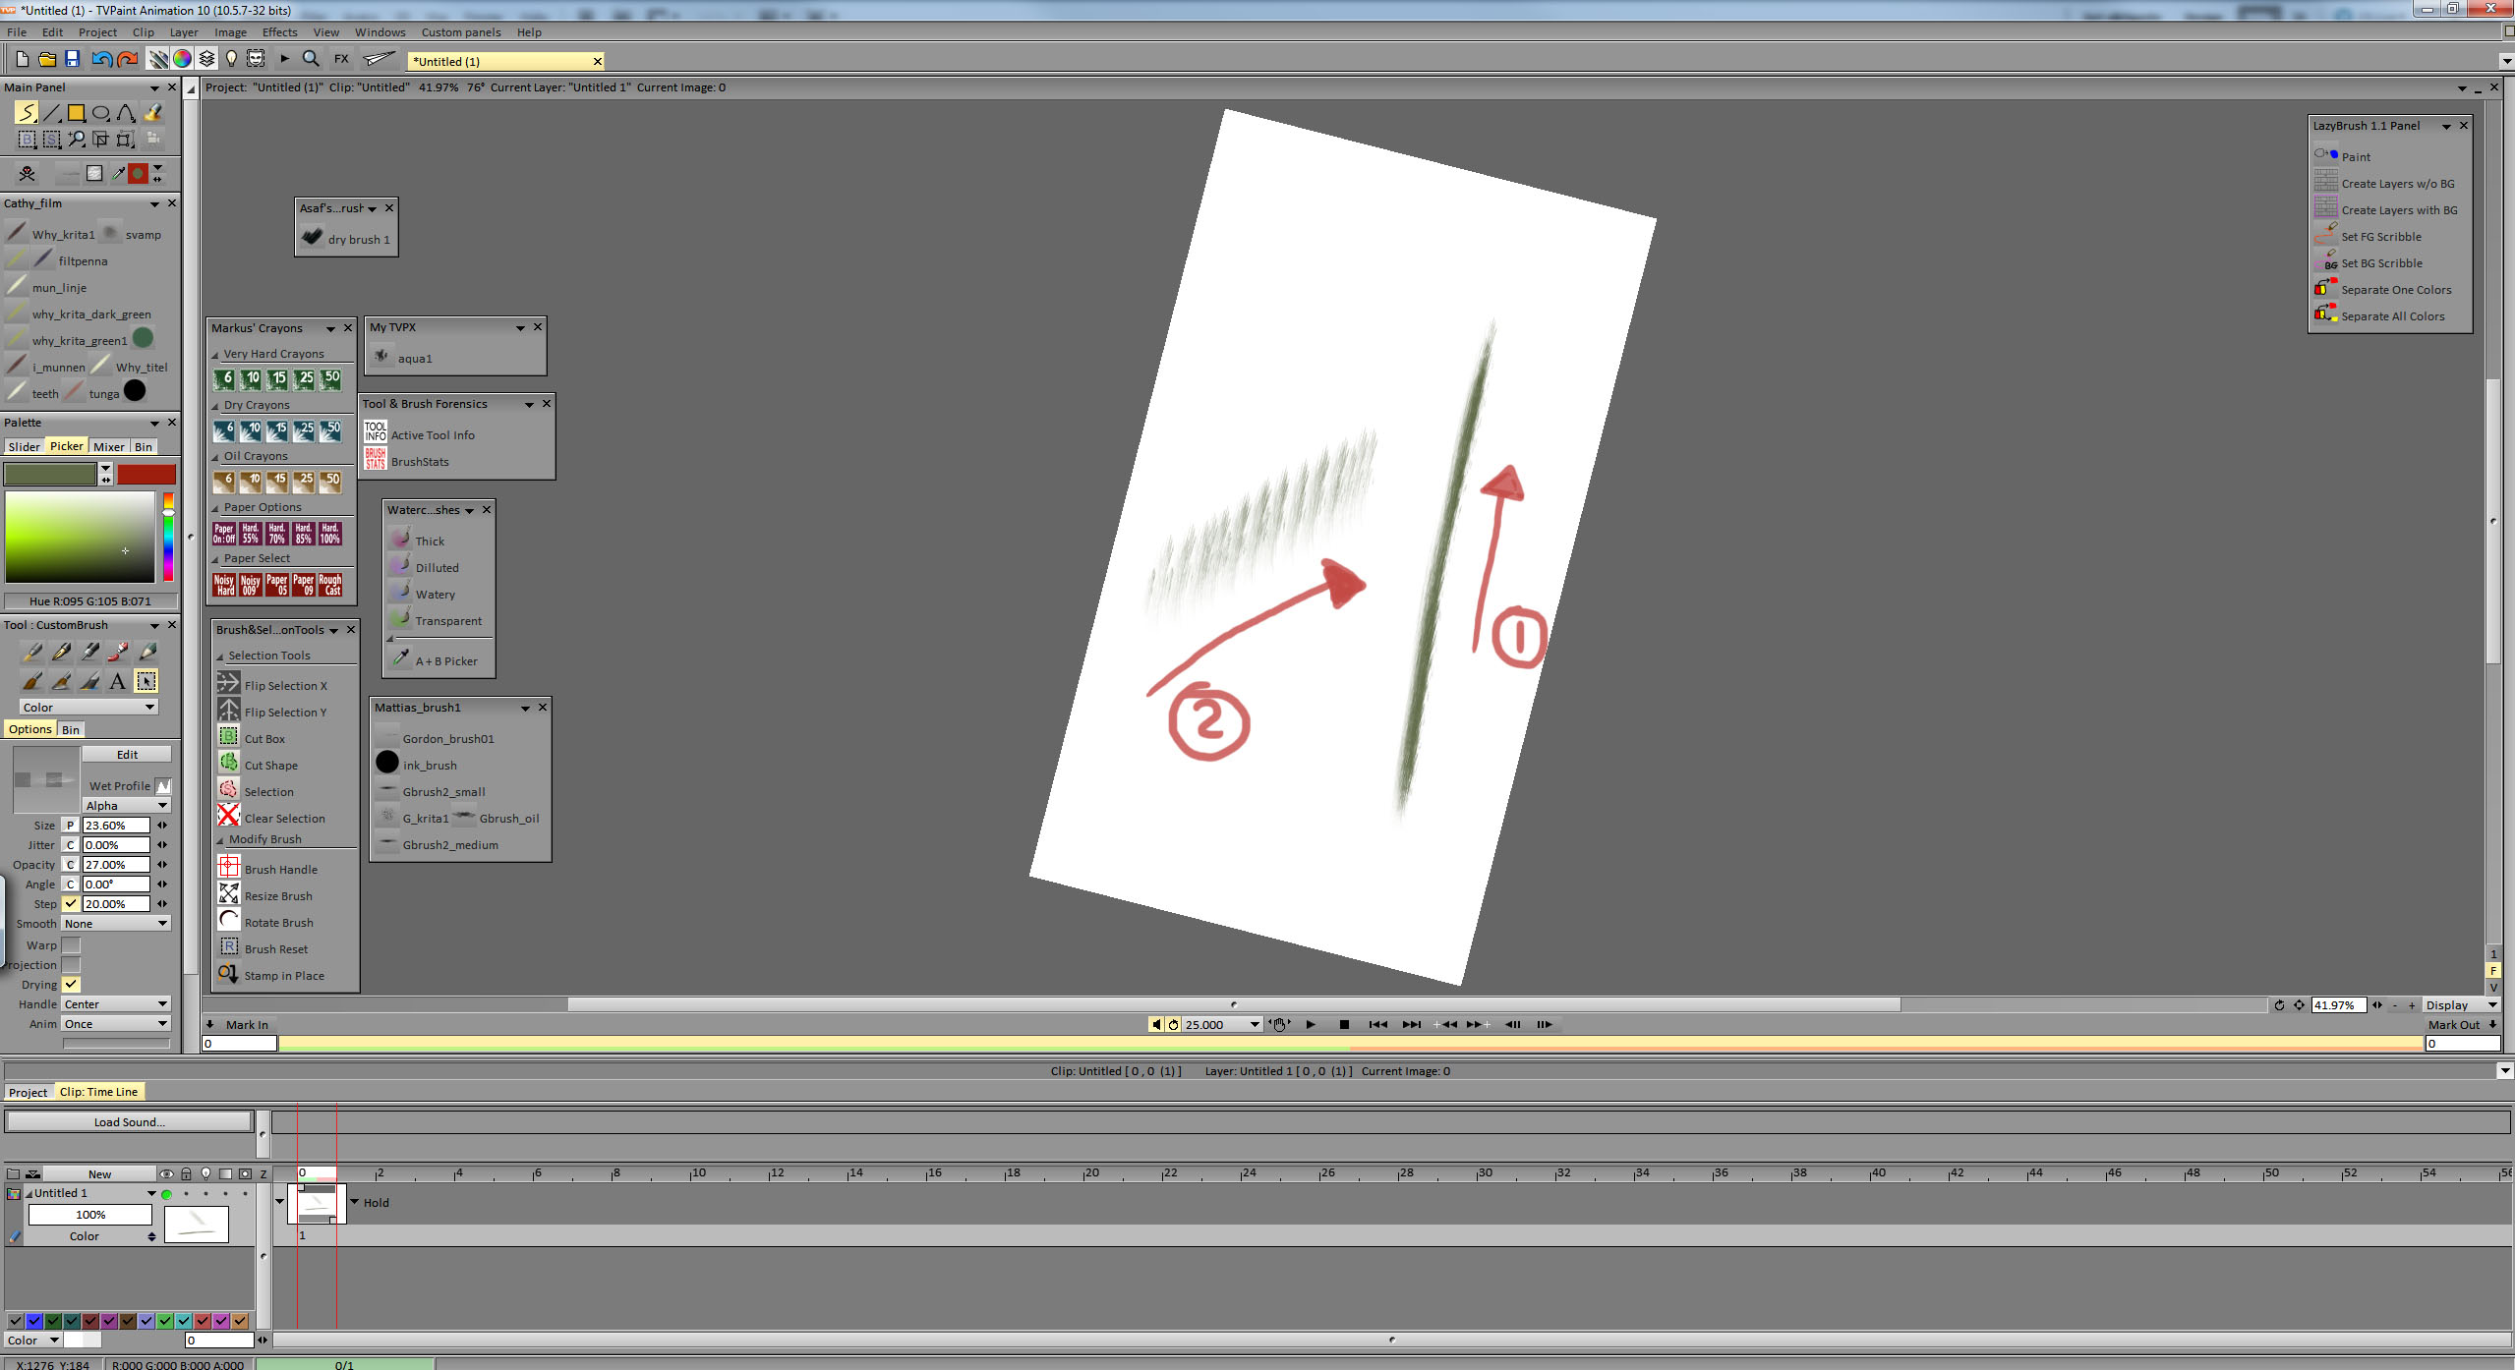2515x1370 pixels.
Task: Select the text tool 'A' in Tool panel
Action: [117, 681]
